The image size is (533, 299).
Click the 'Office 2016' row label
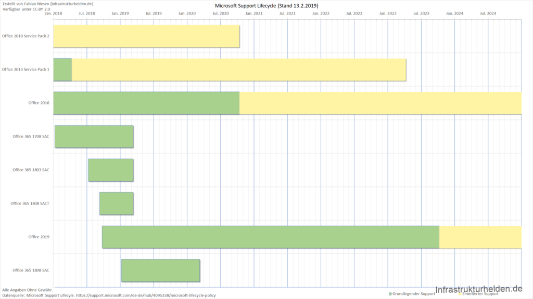(39, 103)
